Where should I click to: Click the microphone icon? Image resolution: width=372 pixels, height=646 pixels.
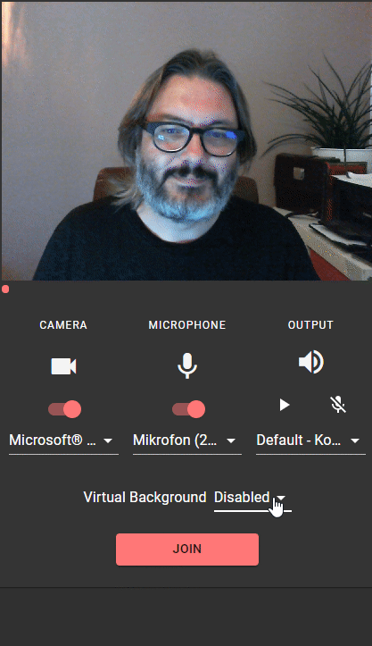coord(187,365)
